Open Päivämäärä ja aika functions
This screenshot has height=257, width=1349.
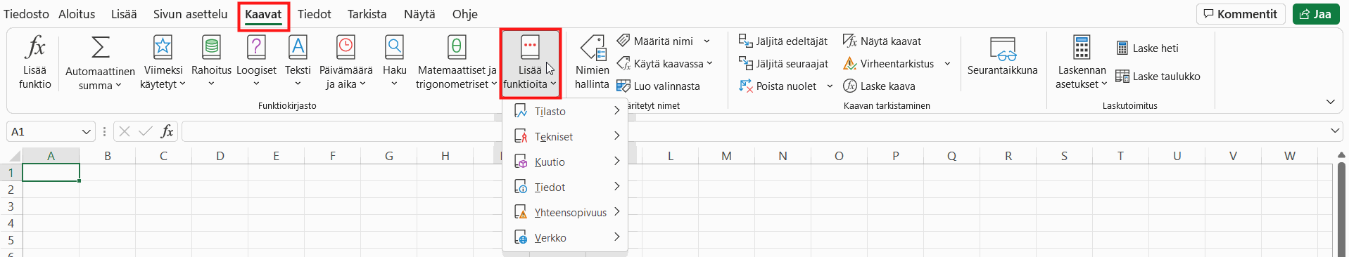[346, 62]
